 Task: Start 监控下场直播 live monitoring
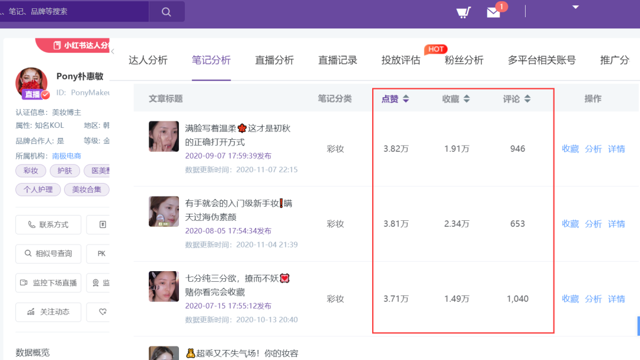coord(48,282)
